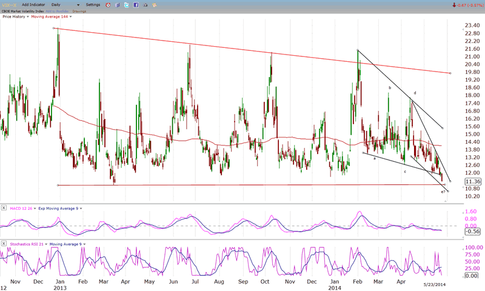Screen dimensions: 485x291
Task: Click the rightmost toolbar icon after camera
Action: [x=155, y=5]
